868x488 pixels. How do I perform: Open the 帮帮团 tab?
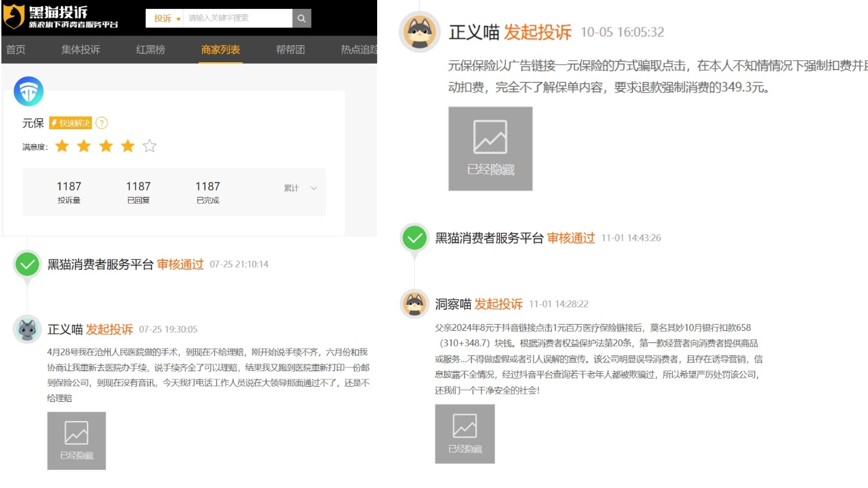290,50
